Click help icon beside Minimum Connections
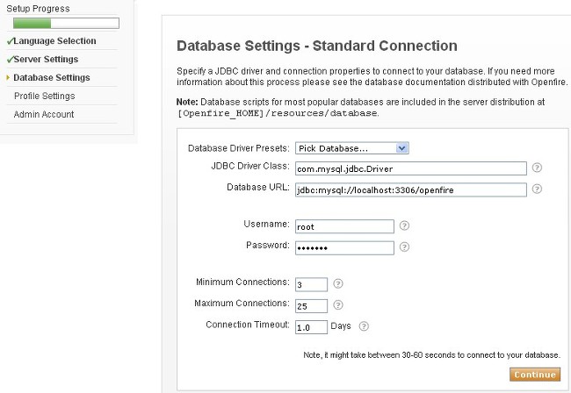 [338, 283]
